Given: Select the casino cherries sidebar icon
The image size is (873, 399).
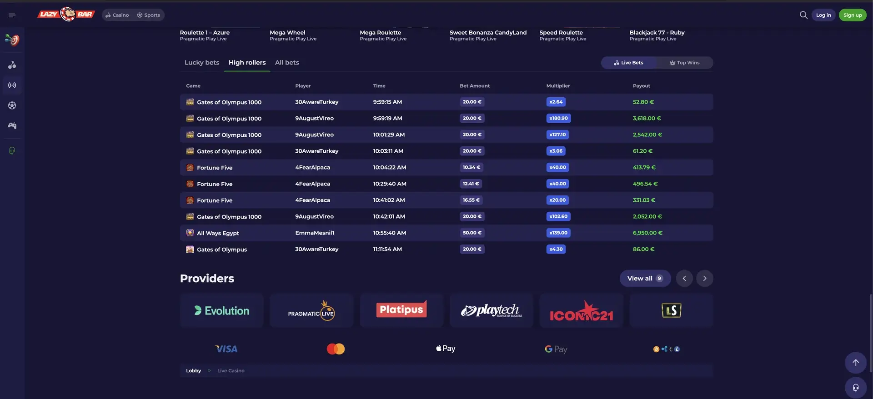Looking at the screenshot, I should 12,65.
